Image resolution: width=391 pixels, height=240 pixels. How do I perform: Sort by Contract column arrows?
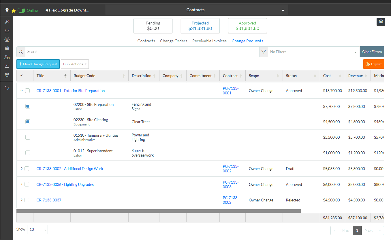241,76
